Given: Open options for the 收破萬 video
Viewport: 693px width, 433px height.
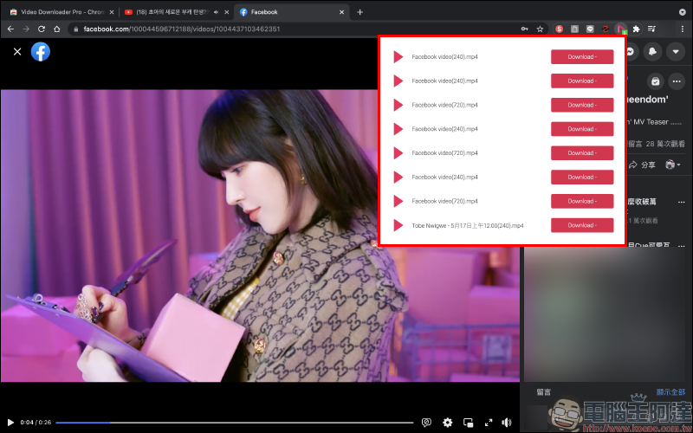Looking at the screenshot, I should (681, 202).
